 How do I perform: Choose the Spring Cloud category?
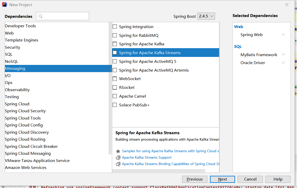pyautogui.click(x=57, y=104)
